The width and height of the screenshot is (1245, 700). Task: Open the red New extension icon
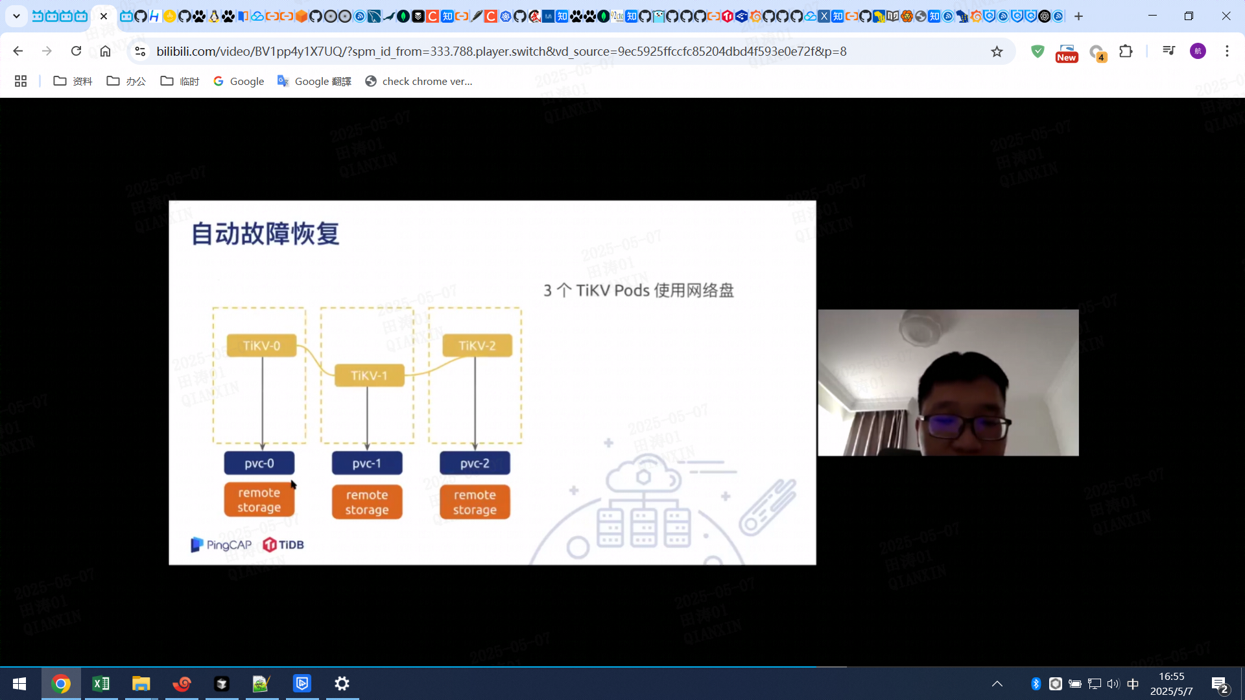click(1066, 52)
